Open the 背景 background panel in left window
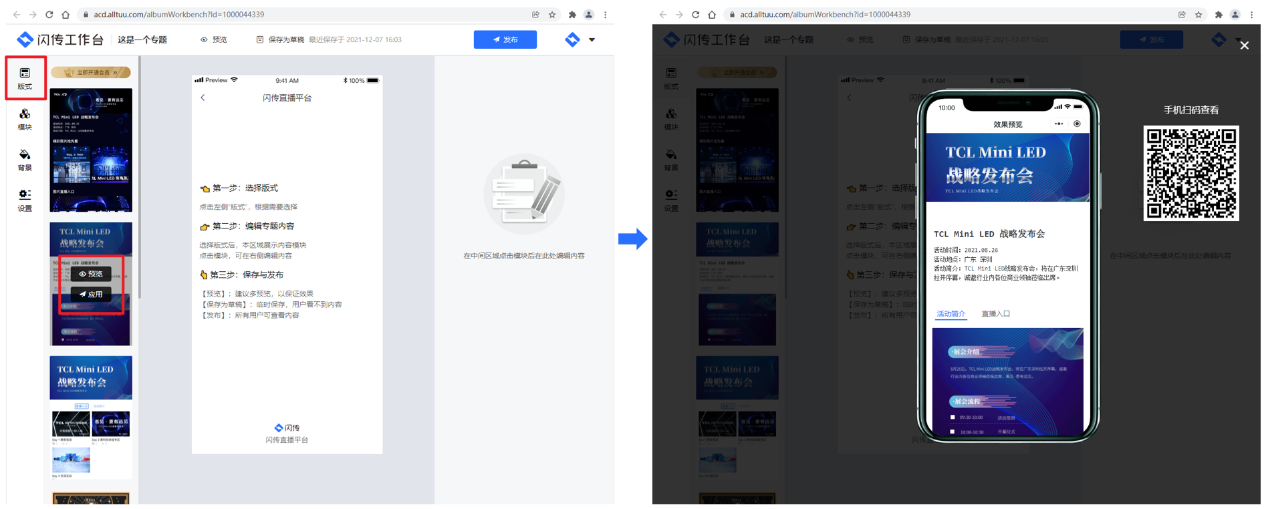 (25, 160)
